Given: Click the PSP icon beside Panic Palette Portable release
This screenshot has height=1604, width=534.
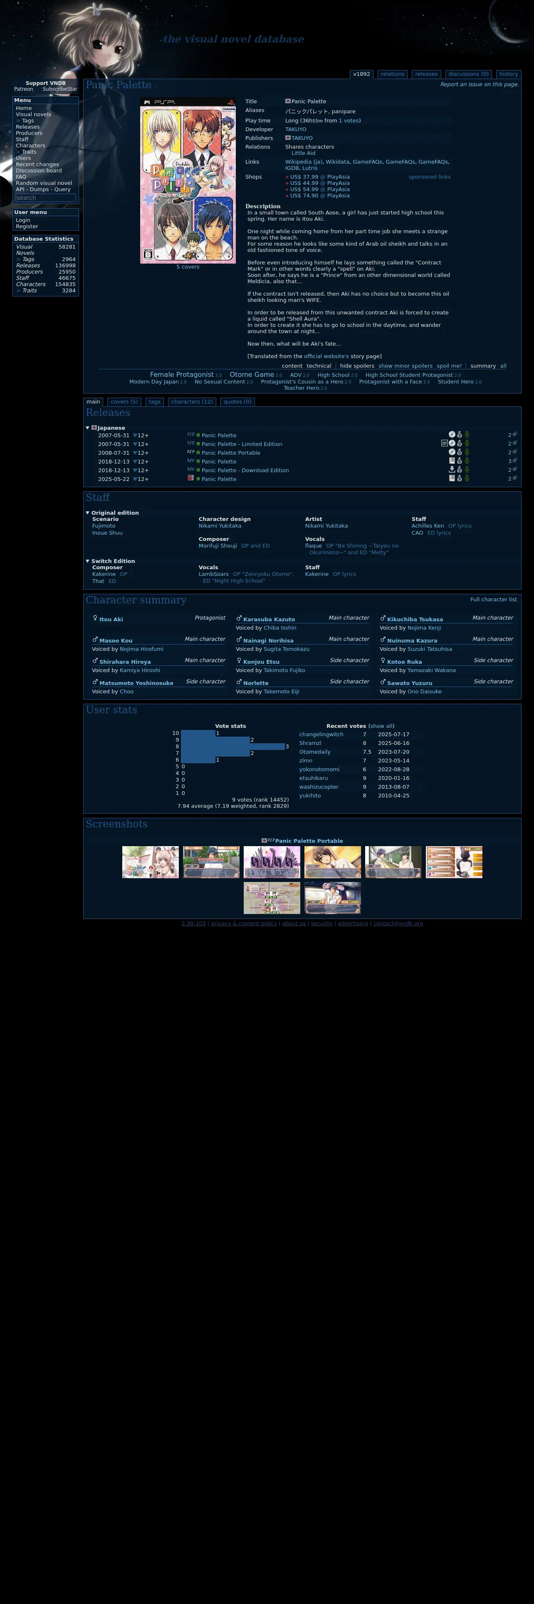Looking at the screenshot, I should click(x=190, y=452).
